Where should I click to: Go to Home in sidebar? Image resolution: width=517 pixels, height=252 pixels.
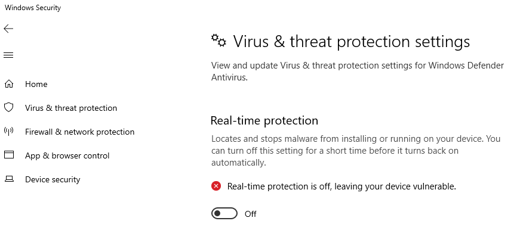coord(36,84)
